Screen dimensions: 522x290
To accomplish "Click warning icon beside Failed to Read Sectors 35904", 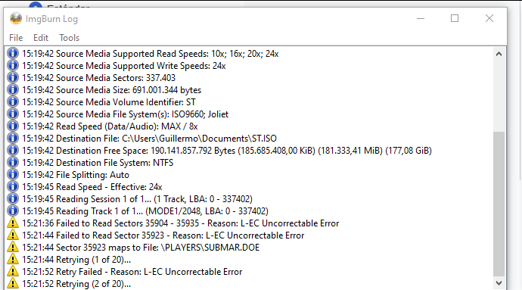I will (x=13, y=223).
